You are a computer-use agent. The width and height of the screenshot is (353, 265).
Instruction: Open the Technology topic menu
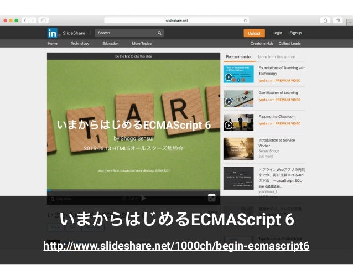tap(80, 44)
